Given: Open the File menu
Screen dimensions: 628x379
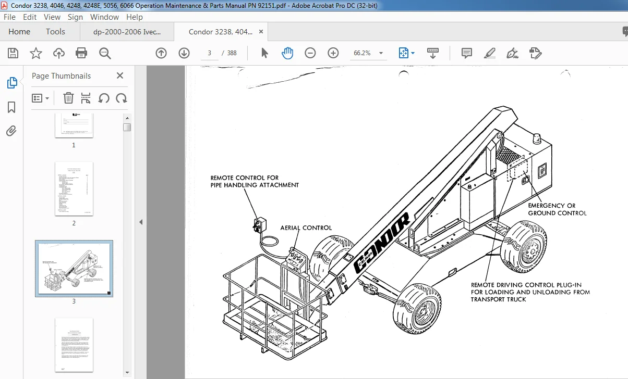Looking at the screenshot, I should [9, 17].
